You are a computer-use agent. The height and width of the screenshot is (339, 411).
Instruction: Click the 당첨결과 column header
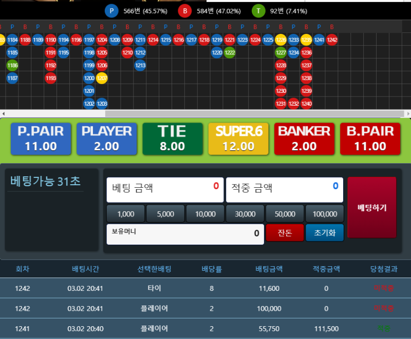tap(384, 269)
